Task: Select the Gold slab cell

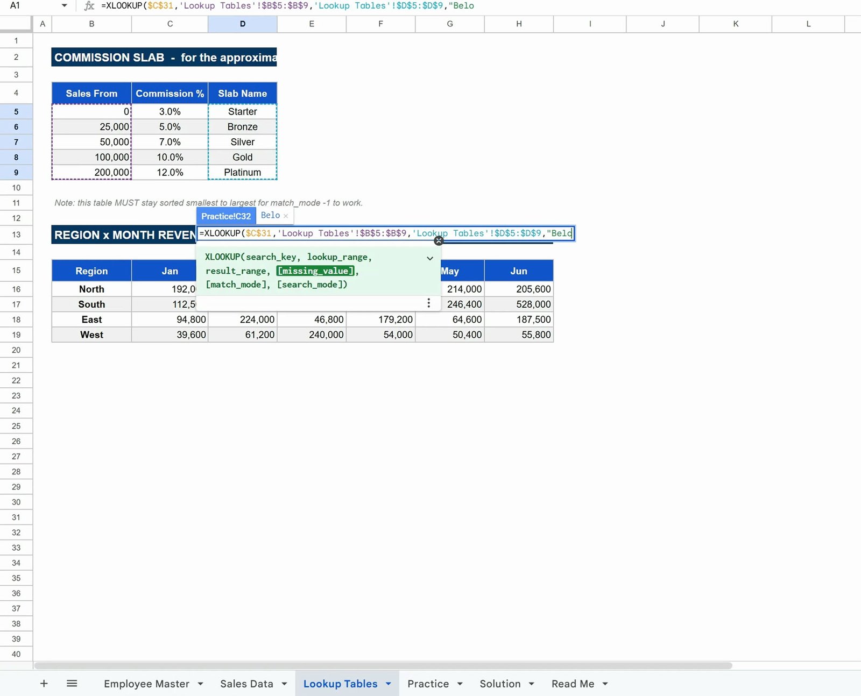Action: (x=243, y=157)
